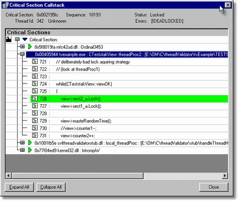Click blue down-triangle icon next to Critical Section
Screen dimensions: 238x201
pyautogui.click(x=25, y=39)
